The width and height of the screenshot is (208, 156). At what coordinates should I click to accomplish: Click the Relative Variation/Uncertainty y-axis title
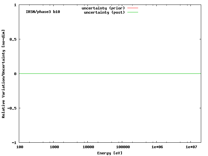(4, 74)
